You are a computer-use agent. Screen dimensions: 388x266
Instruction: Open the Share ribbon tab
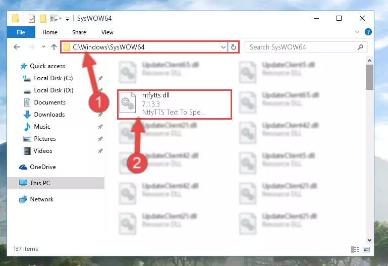pos(79,32)
